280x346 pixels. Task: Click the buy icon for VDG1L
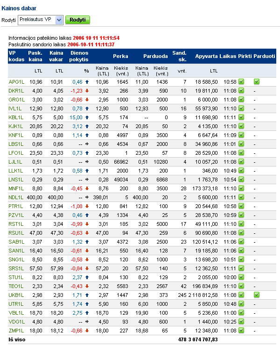(241, 322)
